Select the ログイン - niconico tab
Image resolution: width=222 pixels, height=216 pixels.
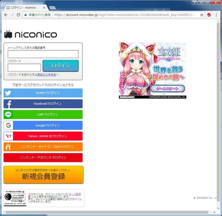(x=25, y=7)
